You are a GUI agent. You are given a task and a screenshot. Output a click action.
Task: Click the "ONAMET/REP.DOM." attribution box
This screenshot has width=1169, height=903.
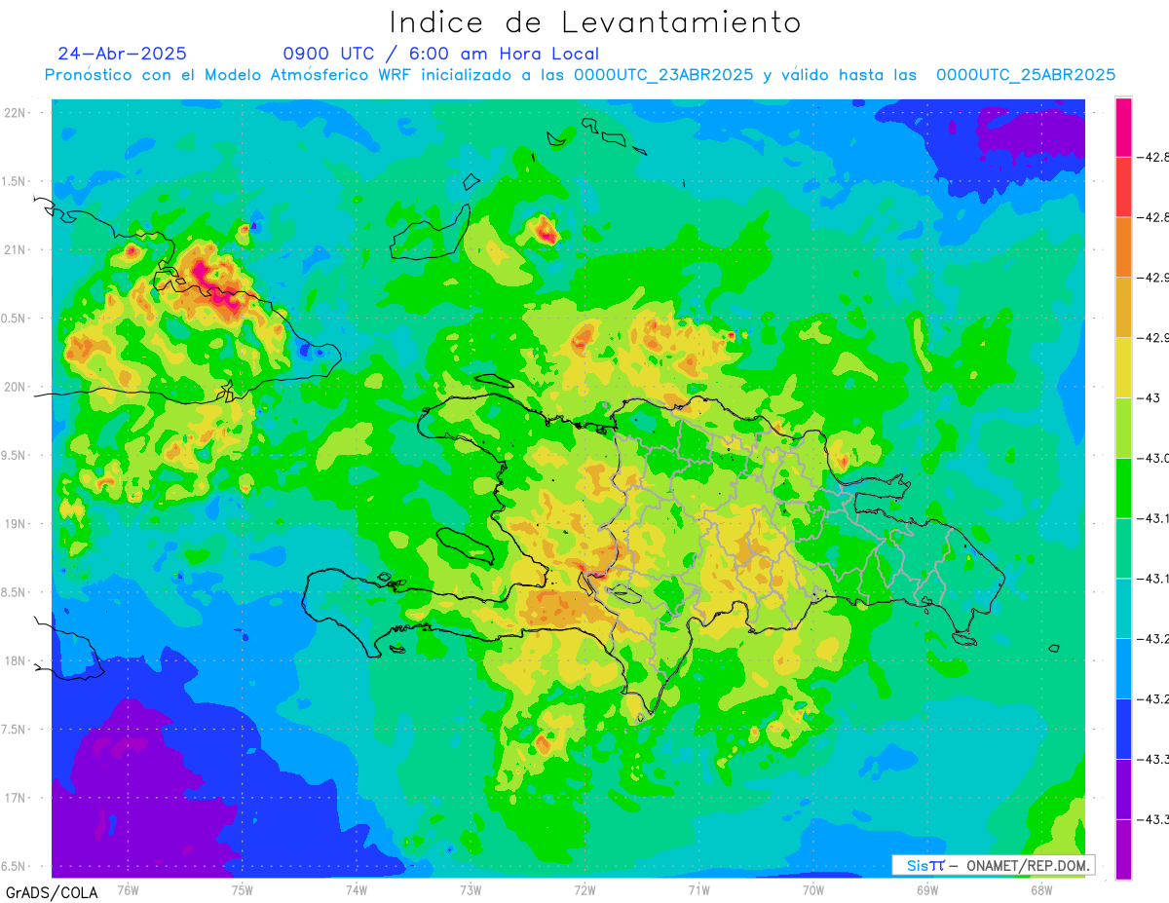pos(993,865)
